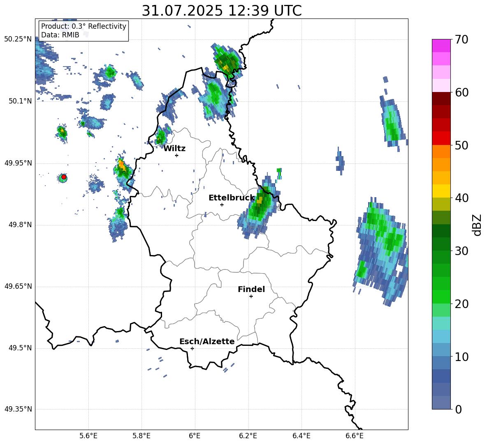Click the colorbar label "30"

pyautogui.click(x=461, y=251)
